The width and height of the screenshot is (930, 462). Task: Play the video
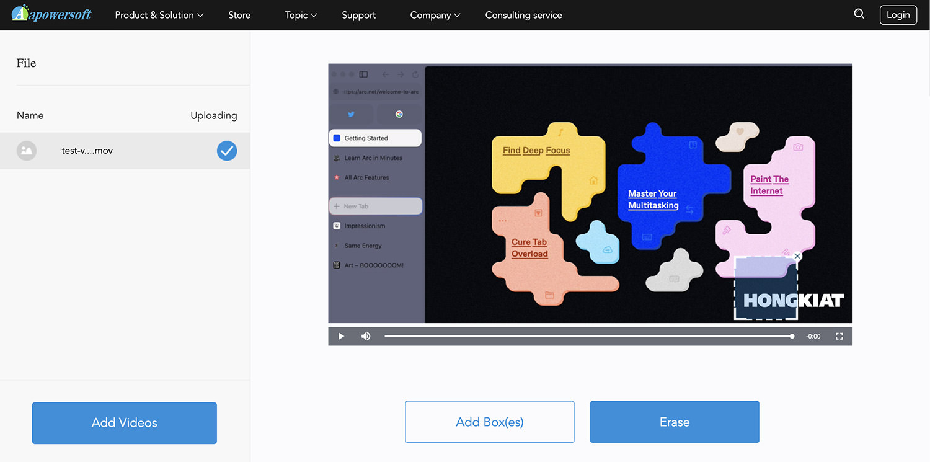341,336
